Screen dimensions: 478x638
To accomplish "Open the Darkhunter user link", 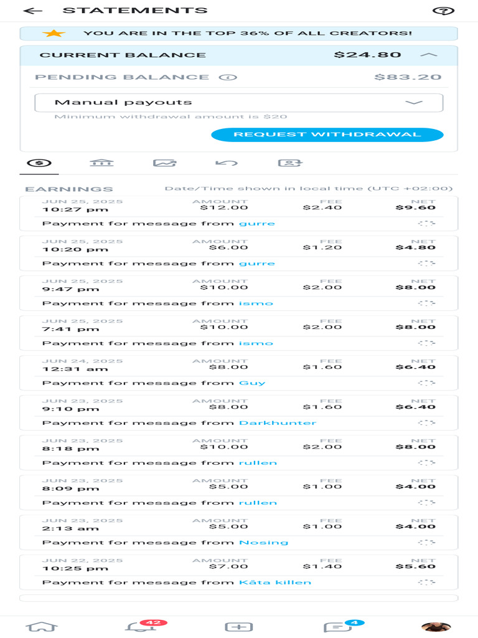I will click(x=278, y=423).
